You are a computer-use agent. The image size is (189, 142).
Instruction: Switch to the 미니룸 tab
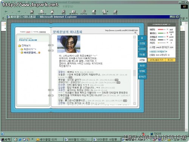click(x=142, y=55)
